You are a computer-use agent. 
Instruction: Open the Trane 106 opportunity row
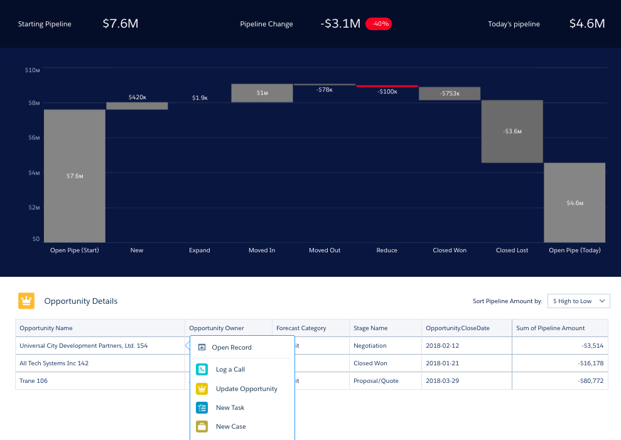click(x=34, y=380)
